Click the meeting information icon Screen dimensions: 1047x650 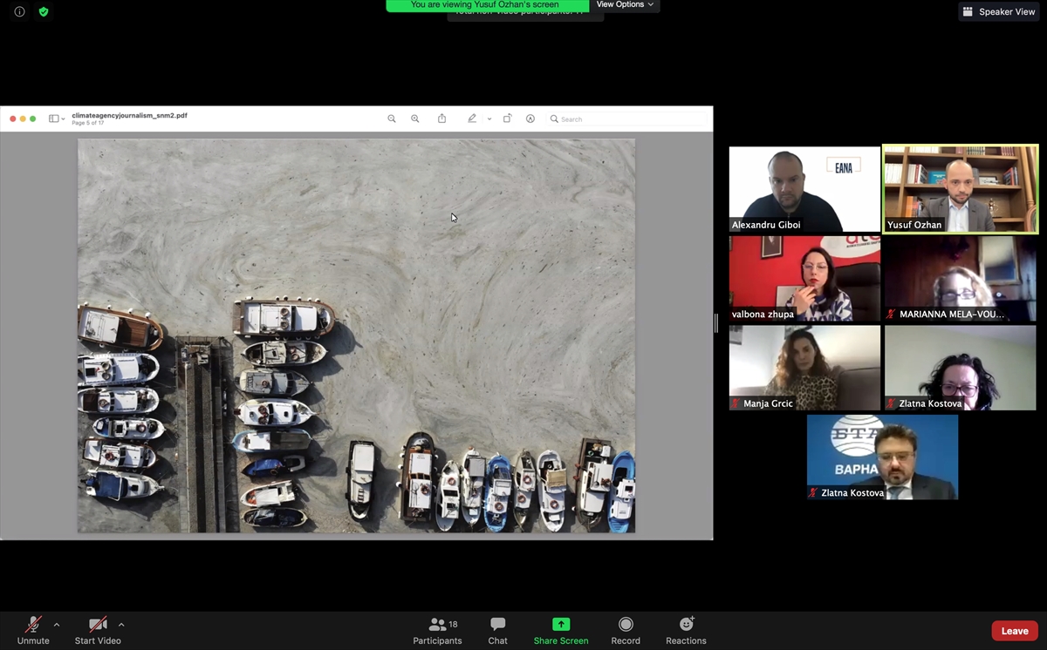click(19, 12)
